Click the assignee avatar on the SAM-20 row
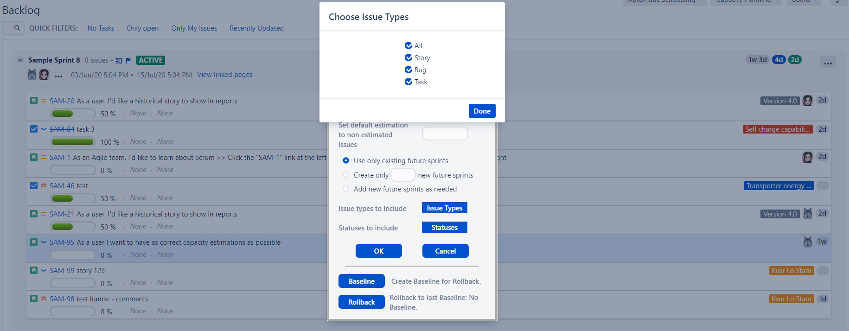 coord(808,101)
